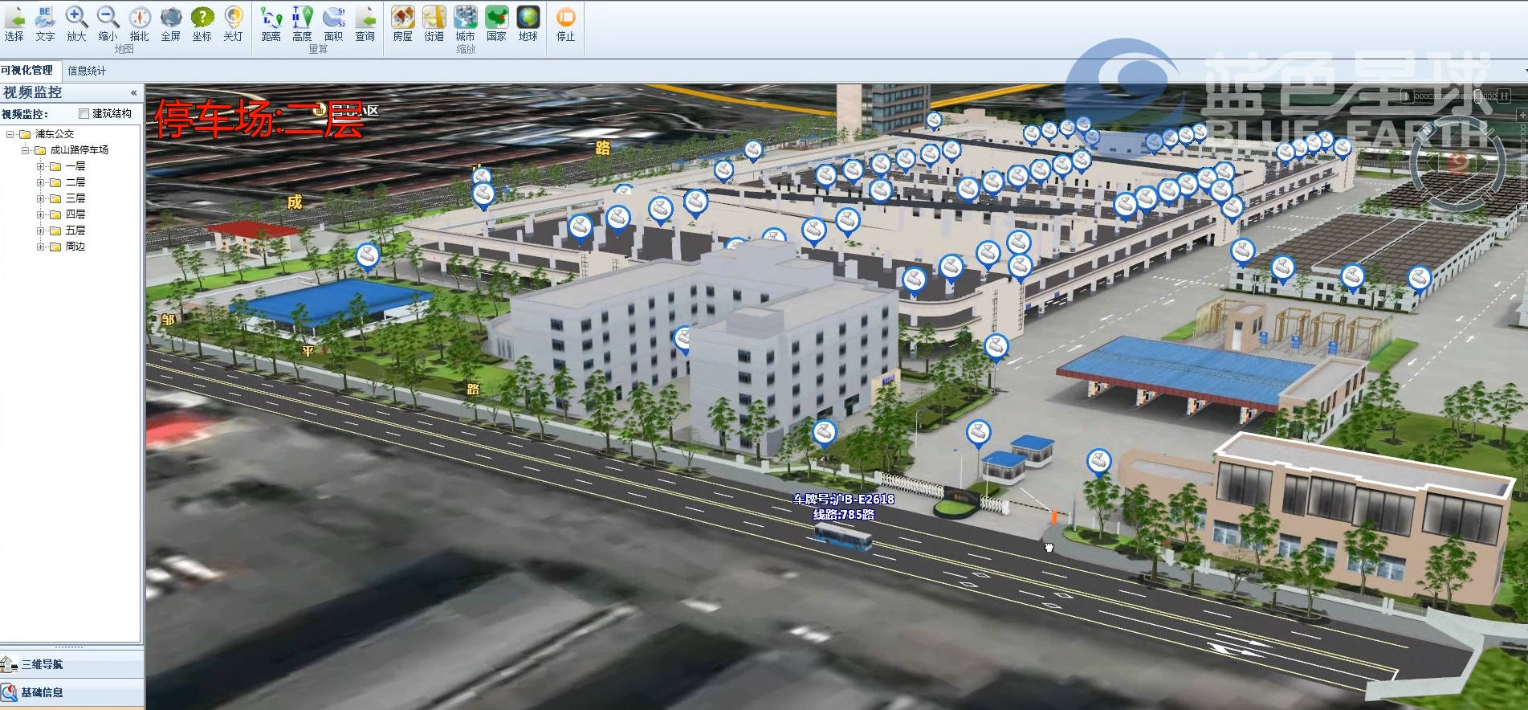Open the 基础信息 panel button

point(42,692)
